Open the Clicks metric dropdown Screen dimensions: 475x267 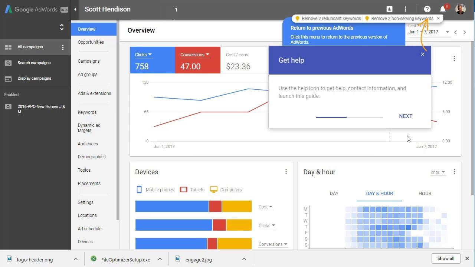[143, 55]
